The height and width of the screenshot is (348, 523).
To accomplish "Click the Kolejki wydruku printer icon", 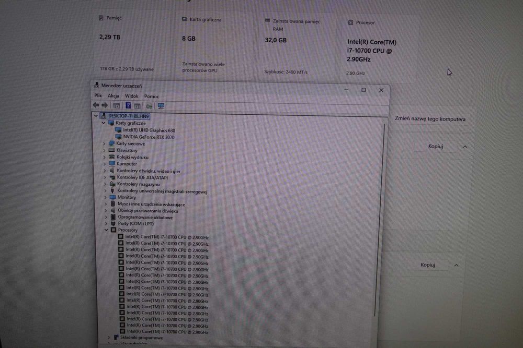I will (112, 157).
